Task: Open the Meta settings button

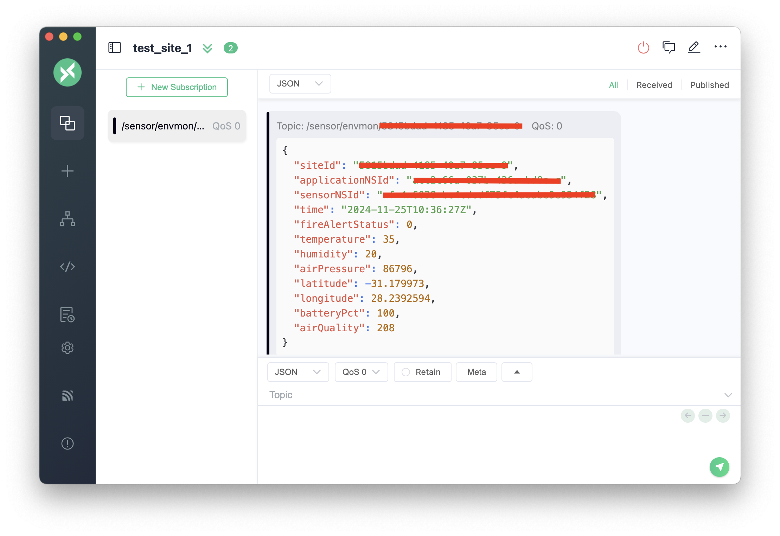Action: coord(476,372)
